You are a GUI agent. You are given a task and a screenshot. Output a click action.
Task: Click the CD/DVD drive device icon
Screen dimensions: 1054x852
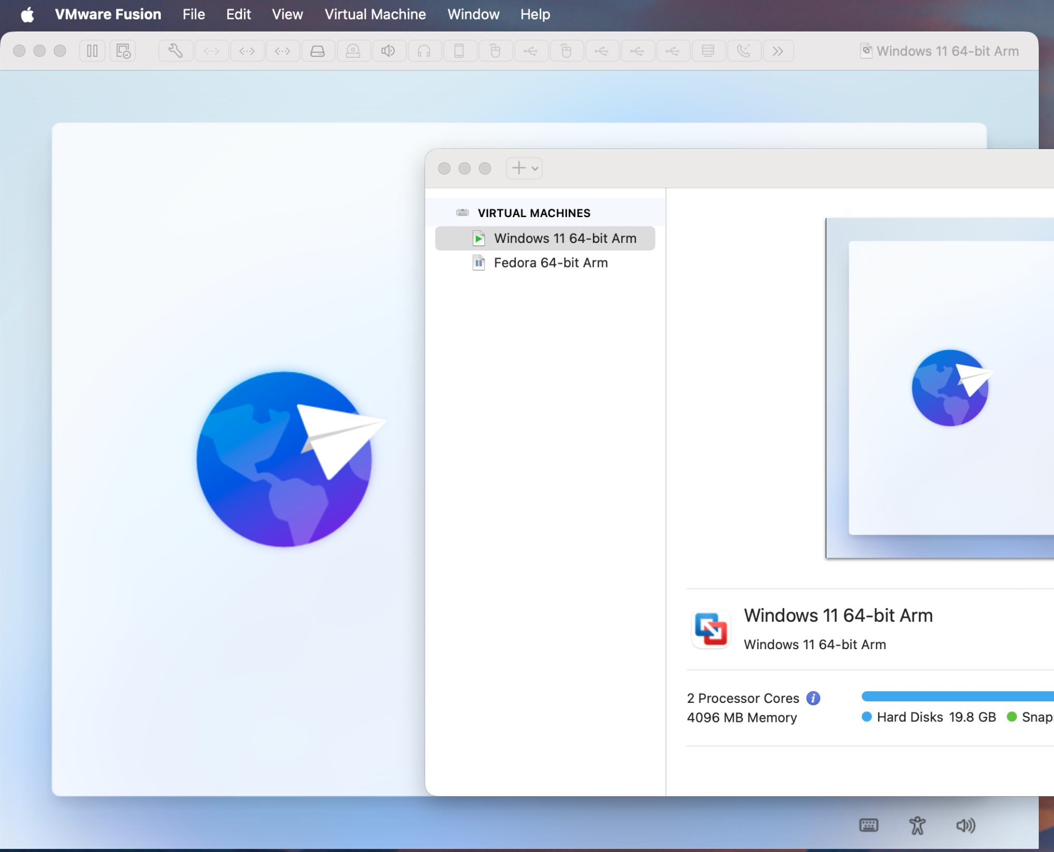(x=353, y=51)
